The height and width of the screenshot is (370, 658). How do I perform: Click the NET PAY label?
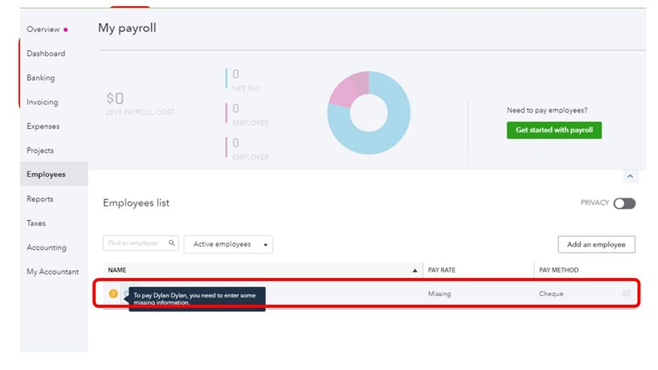click(246, 88)
